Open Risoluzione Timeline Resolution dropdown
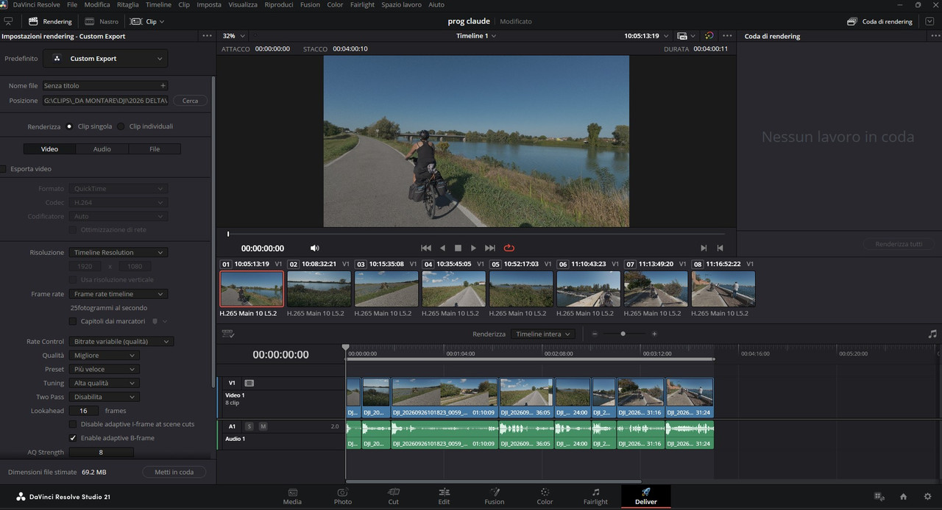This screenshot has height=510, width=942. coord(118,252)
